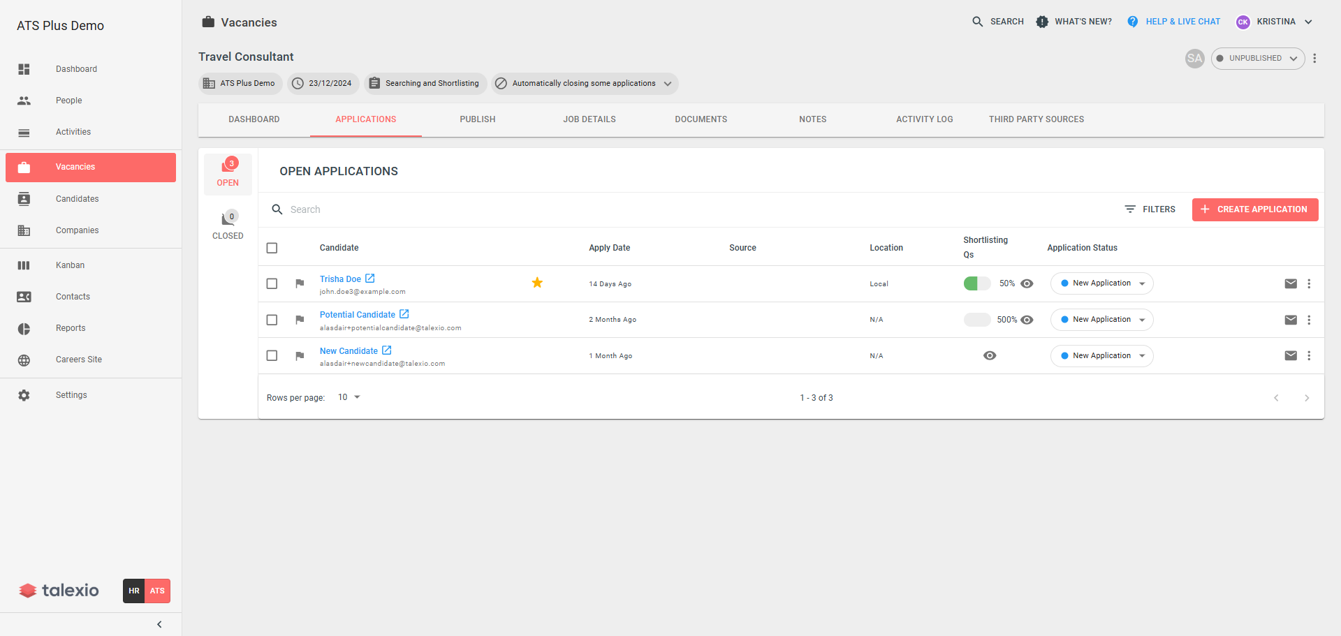Open Contacts sidebar icon
Viewport: 1341px width, 636px height.
coord(24,297)
